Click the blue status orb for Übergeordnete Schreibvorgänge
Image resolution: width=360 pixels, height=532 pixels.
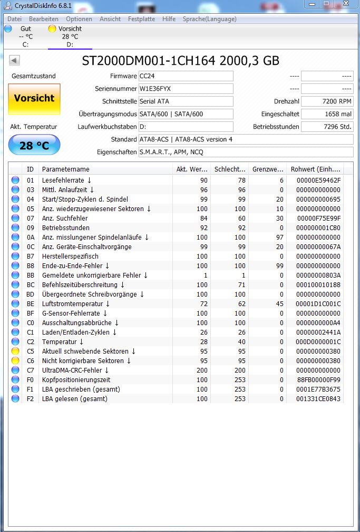(x=15, y=294)
